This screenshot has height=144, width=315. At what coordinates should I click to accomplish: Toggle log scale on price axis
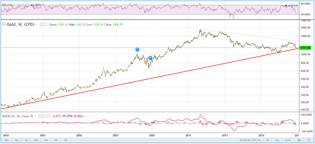point(277,140)
